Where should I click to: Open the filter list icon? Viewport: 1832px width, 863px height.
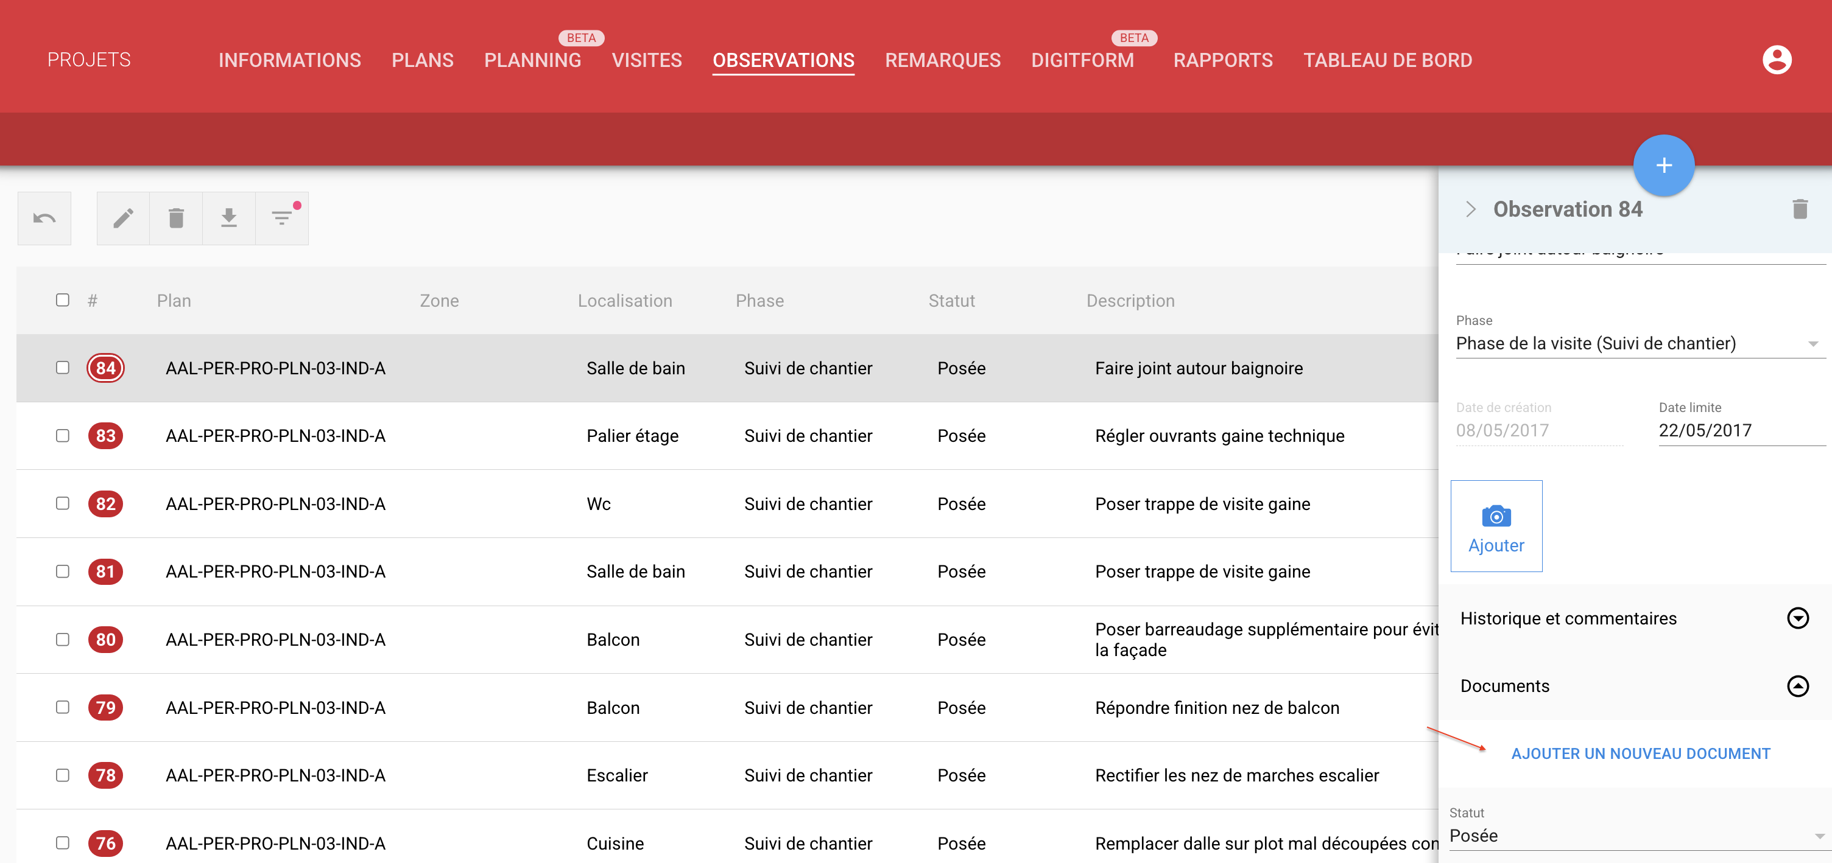[281, 218]
